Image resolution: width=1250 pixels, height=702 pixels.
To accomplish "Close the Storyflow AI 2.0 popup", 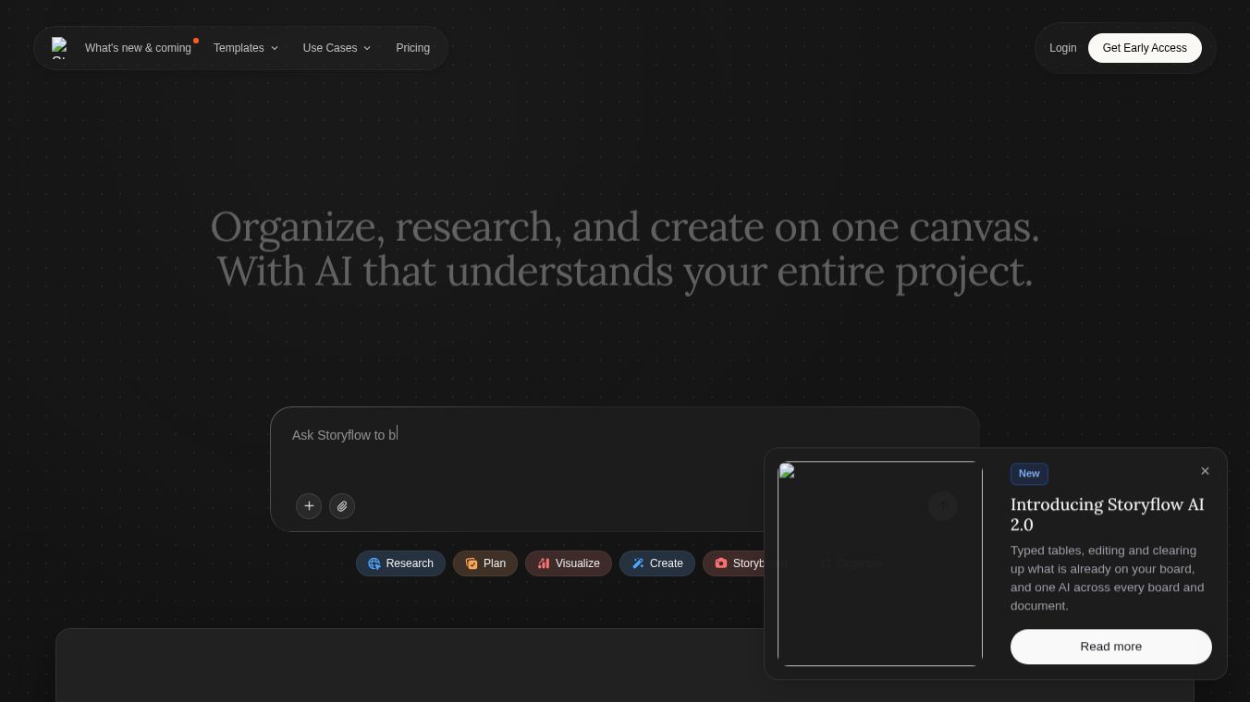I will click(x=1205, y=471).
